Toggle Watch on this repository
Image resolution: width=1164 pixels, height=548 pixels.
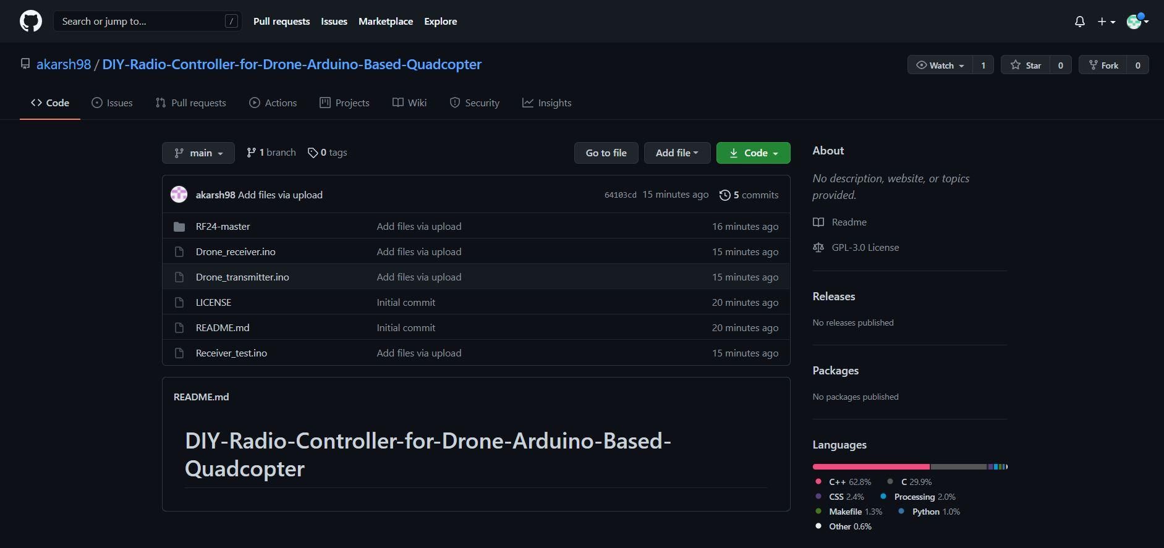click(940, 65)
